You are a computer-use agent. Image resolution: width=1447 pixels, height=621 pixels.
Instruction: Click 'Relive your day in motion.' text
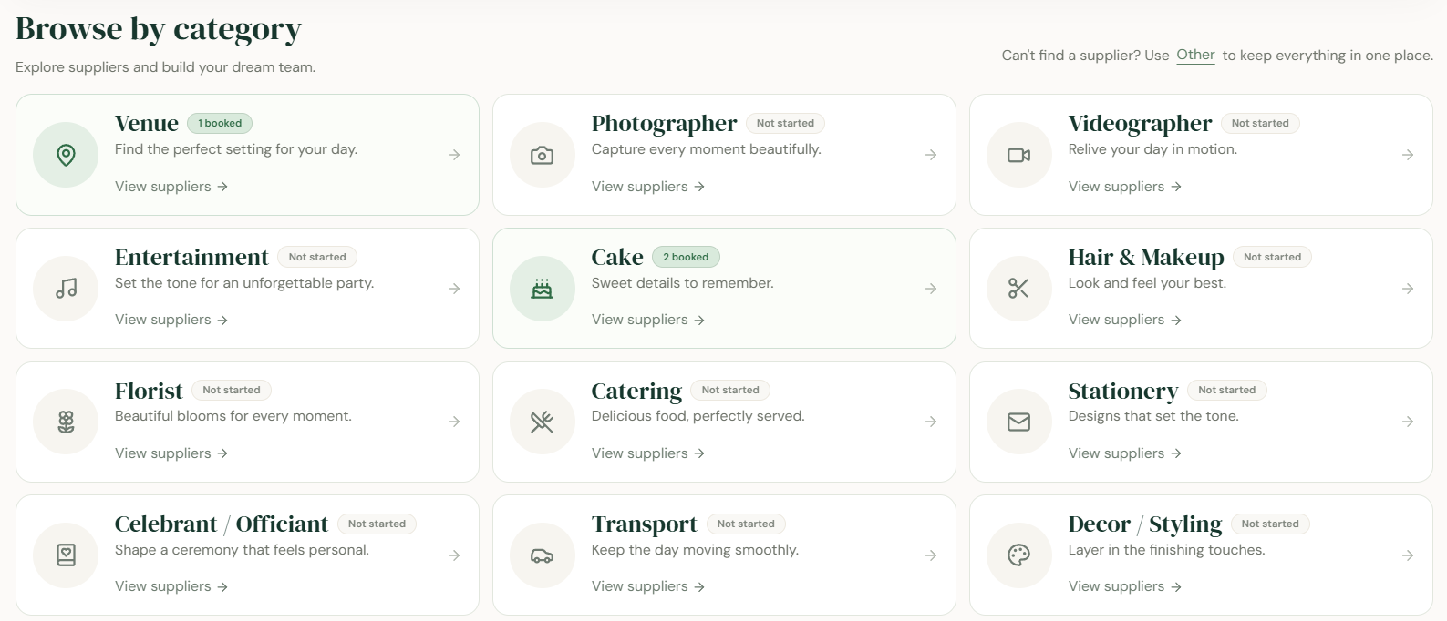(x=1152, y=149)
